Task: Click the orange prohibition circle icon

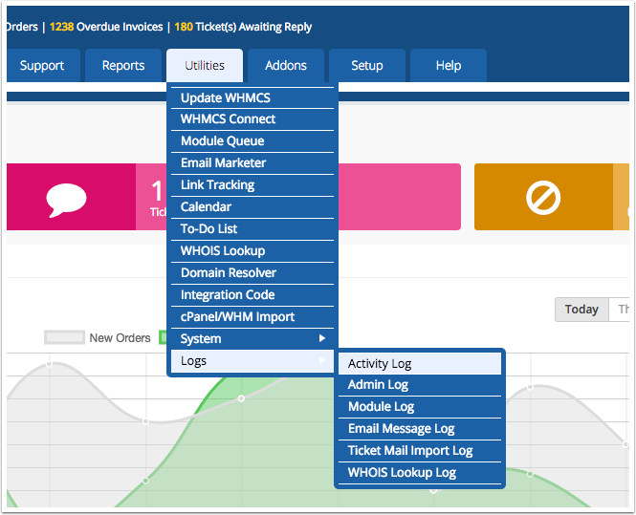Action: point(543,198)
